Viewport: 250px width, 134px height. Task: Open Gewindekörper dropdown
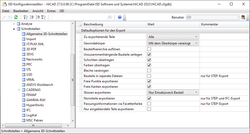click(173, 43)
